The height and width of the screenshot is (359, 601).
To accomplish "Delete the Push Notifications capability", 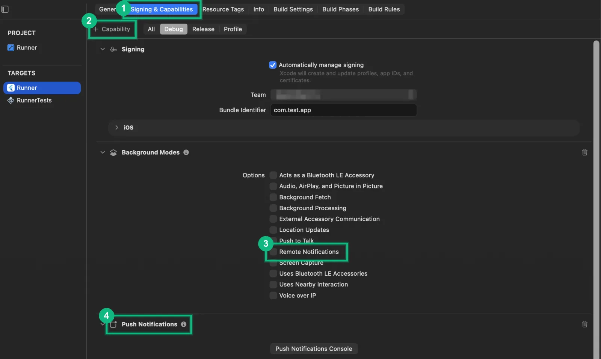I will coord(585,324).
